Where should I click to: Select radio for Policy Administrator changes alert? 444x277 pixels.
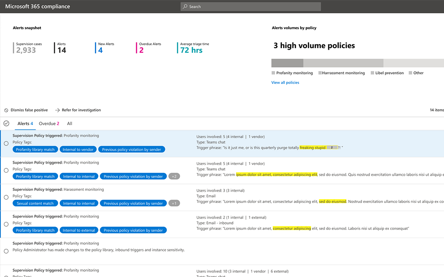click(6, 251)
